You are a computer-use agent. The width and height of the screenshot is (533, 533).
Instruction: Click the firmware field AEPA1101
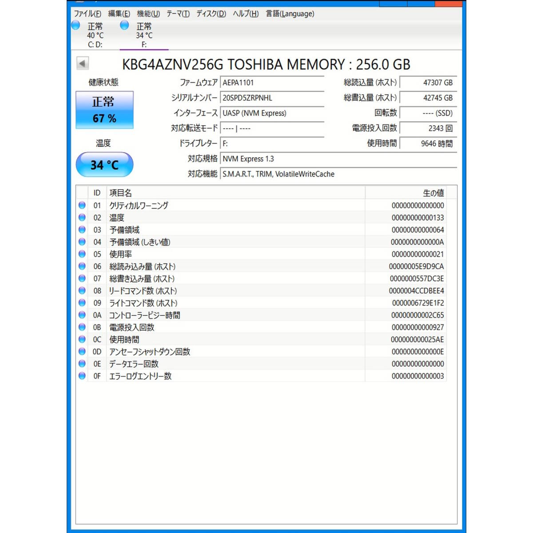coord(272,83)
